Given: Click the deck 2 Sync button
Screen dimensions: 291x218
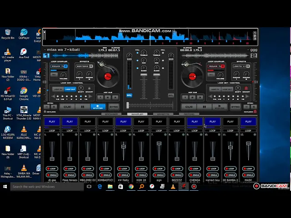Looking at the screenshot, I should tap(236, 107).
